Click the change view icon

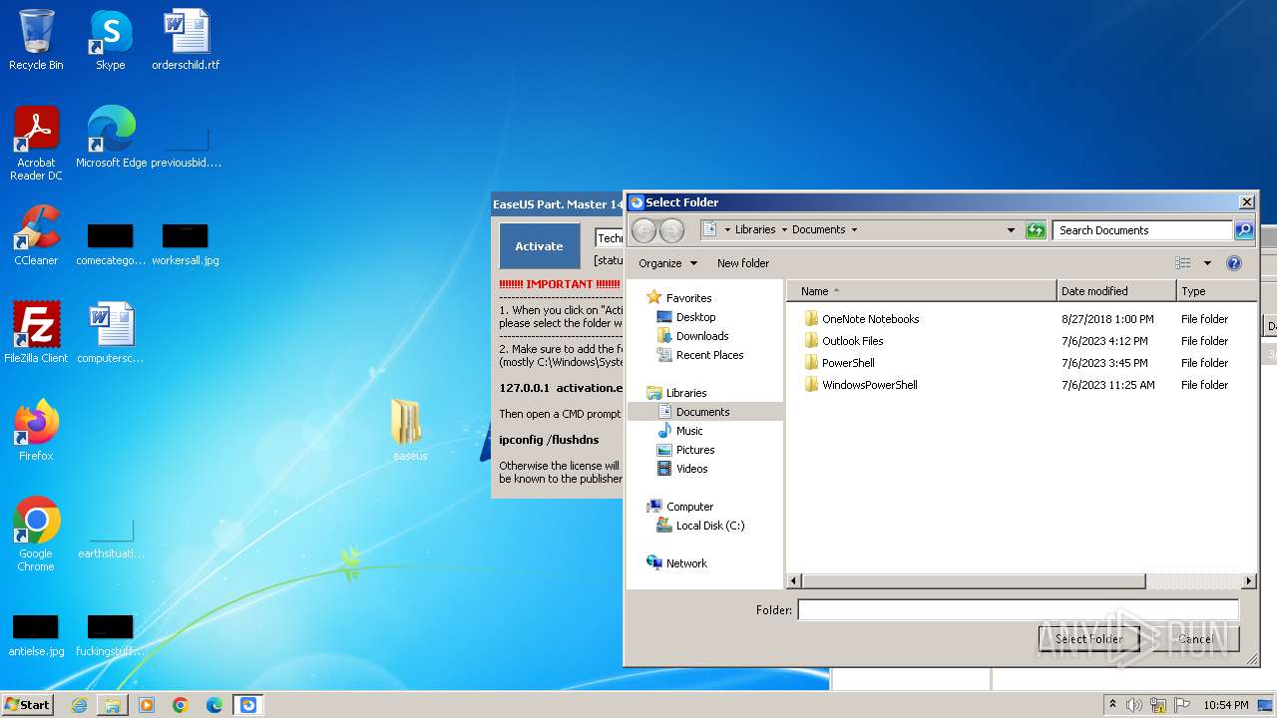click(1183, 263)
